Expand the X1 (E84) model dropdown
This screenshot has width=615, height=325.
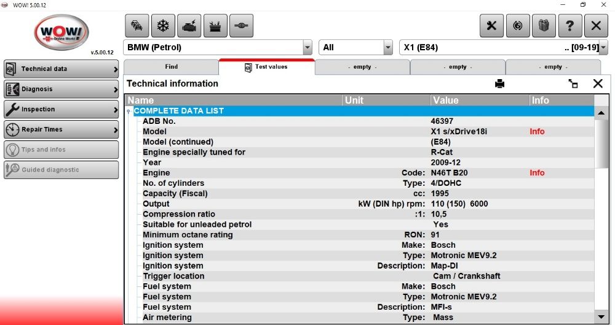click(603, 48)
